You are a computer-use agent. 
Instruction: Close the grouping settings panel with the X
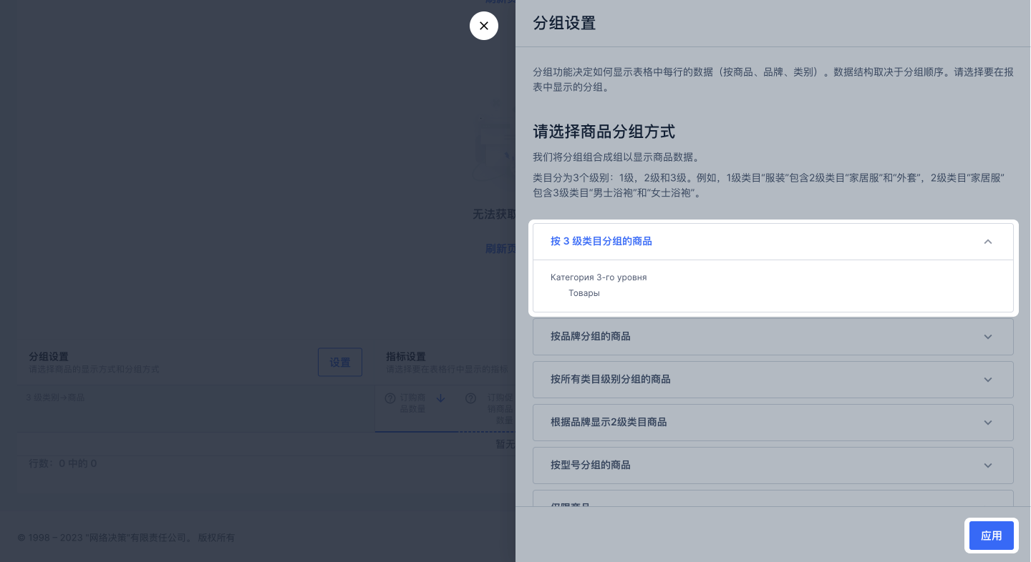[x=484, y=26]
